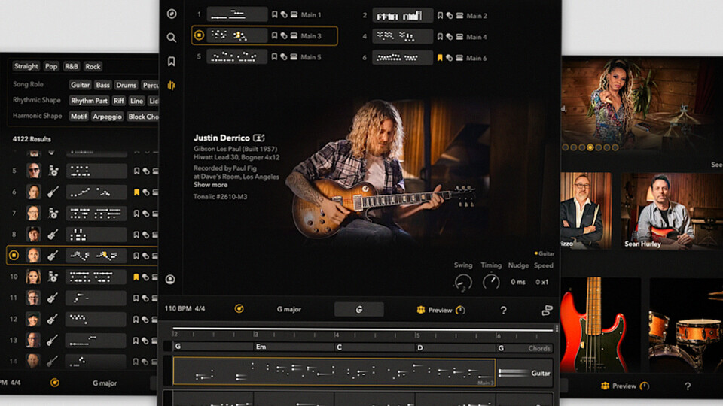This screenshot has height=406, width=723.
Task: Open help question mark in center window
Action: click(504, 311)
